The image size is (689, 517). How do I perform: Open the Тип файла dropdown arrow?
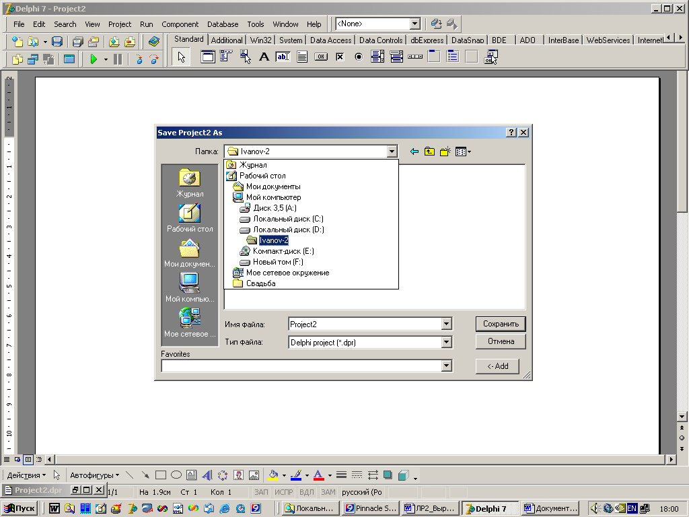point(447,342)
